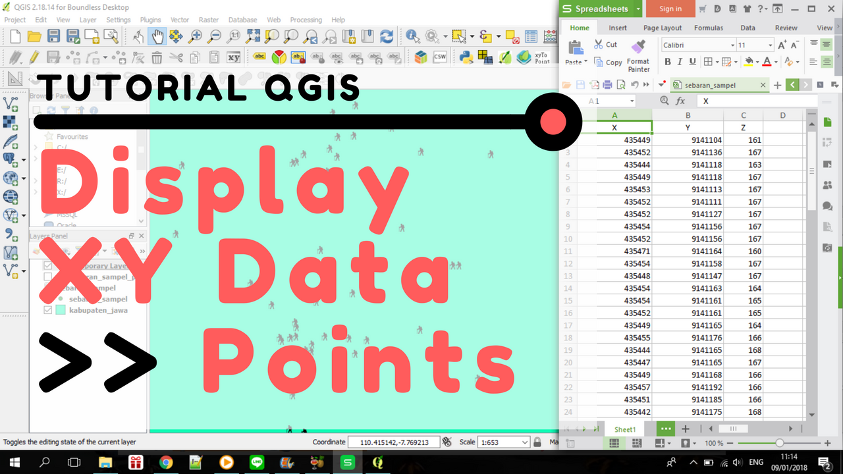Click the QGIS Refresh map icon
The image size is (843, 474).
[x=387, y=36]
